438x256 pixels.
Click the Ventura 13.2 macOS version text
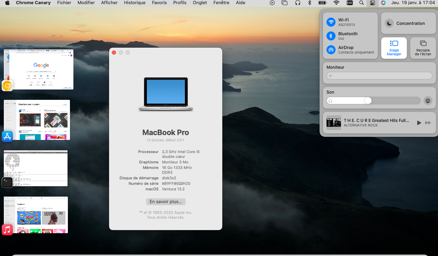(173, 189)
